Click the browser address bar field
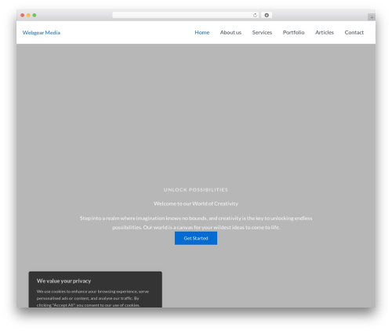Image resolution: width=392 pixels, height=331 pixels. 186,16
